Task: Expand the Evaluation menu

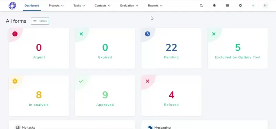Action: coord(129,5)
